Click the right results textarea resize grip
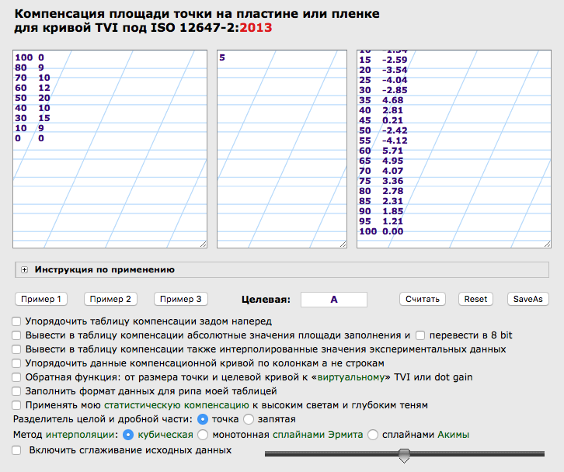Viewport: 564px width, 472px height. [x=548, y=244]
